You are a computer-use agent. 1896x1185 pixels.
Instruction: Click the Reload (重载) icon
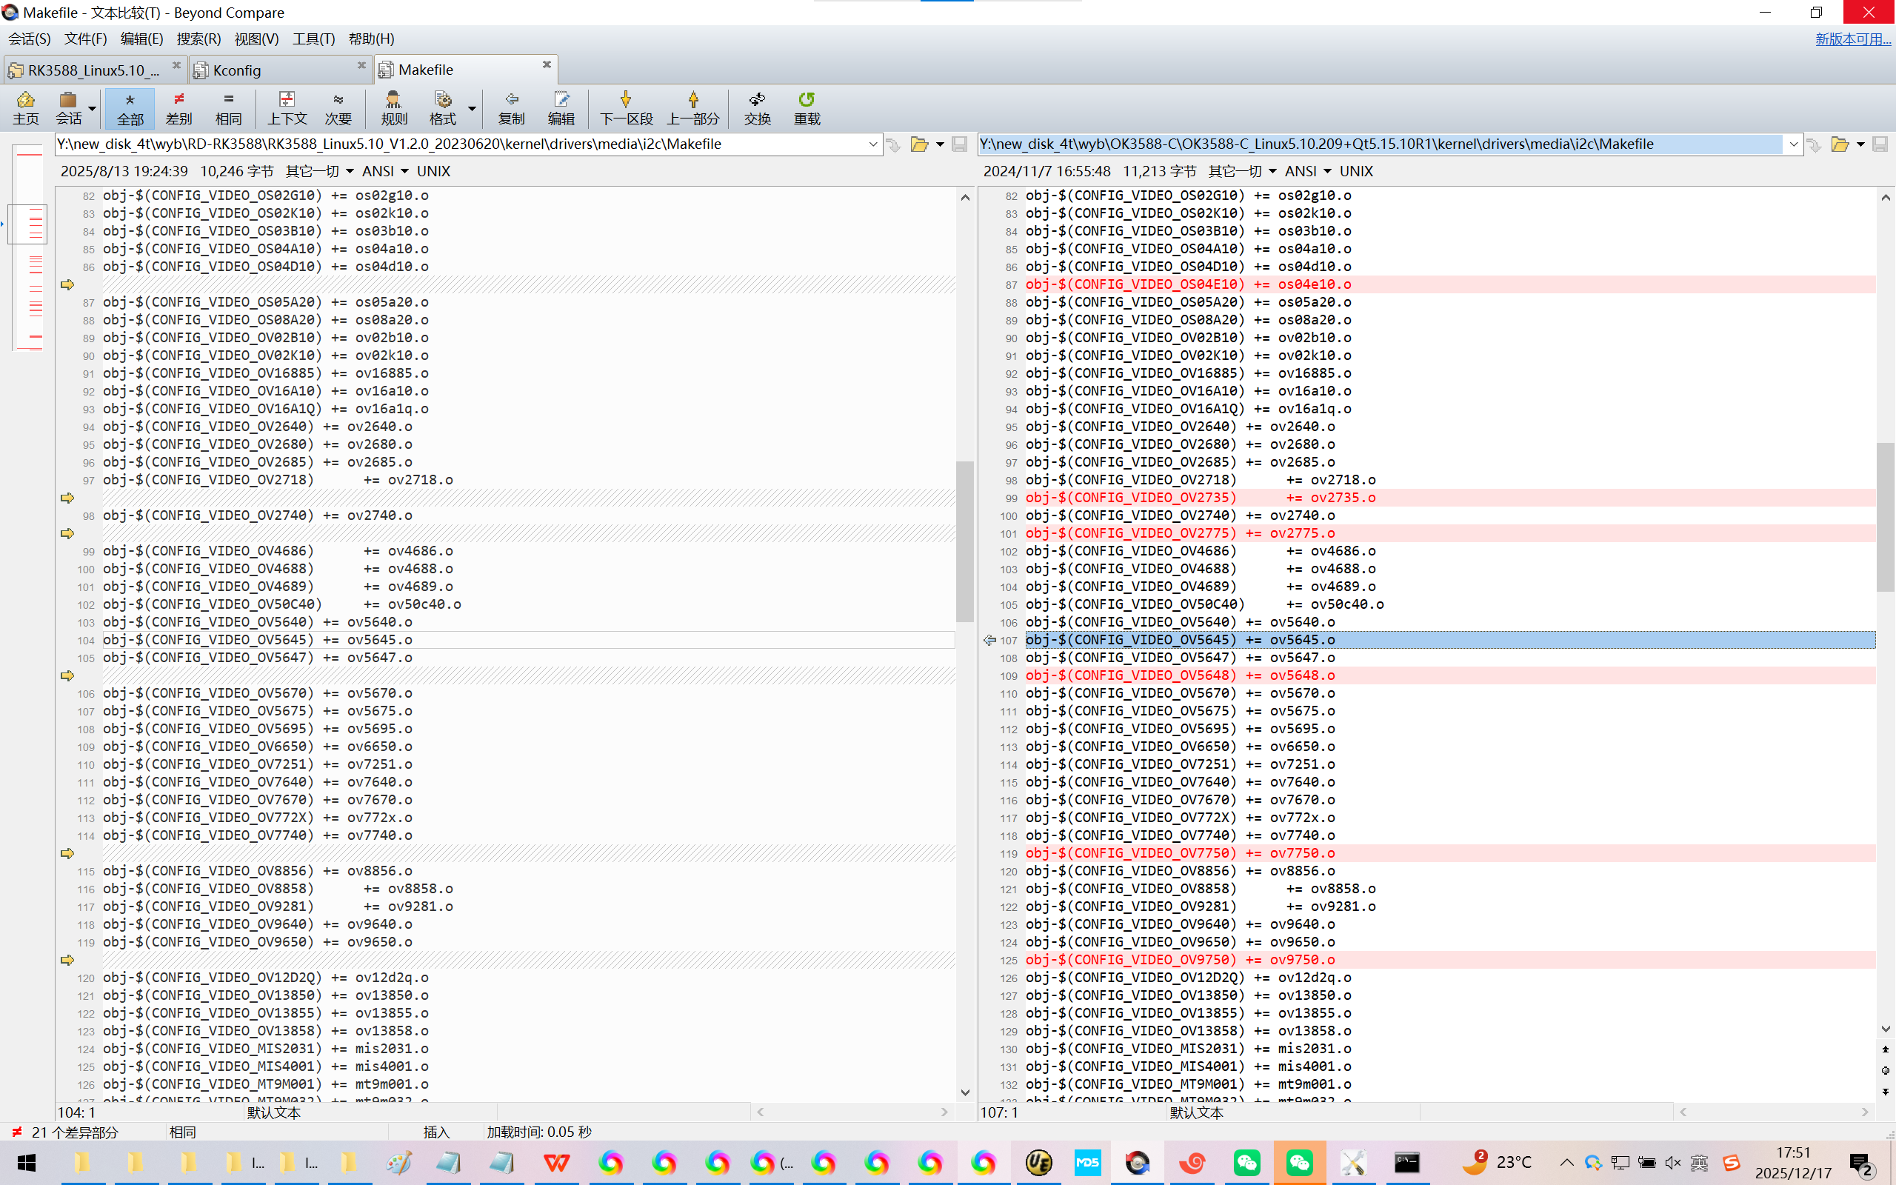tap(807, 107)
